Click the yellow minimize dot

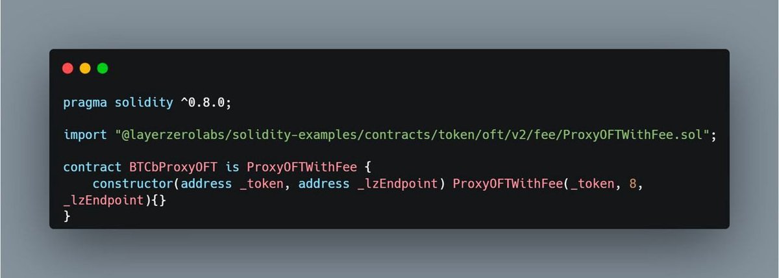tap(84, 68)
